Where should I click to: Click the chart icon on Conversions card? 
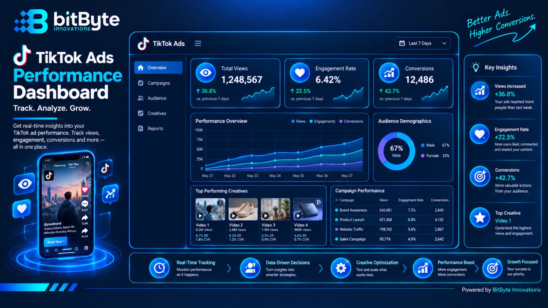point(389,73)
